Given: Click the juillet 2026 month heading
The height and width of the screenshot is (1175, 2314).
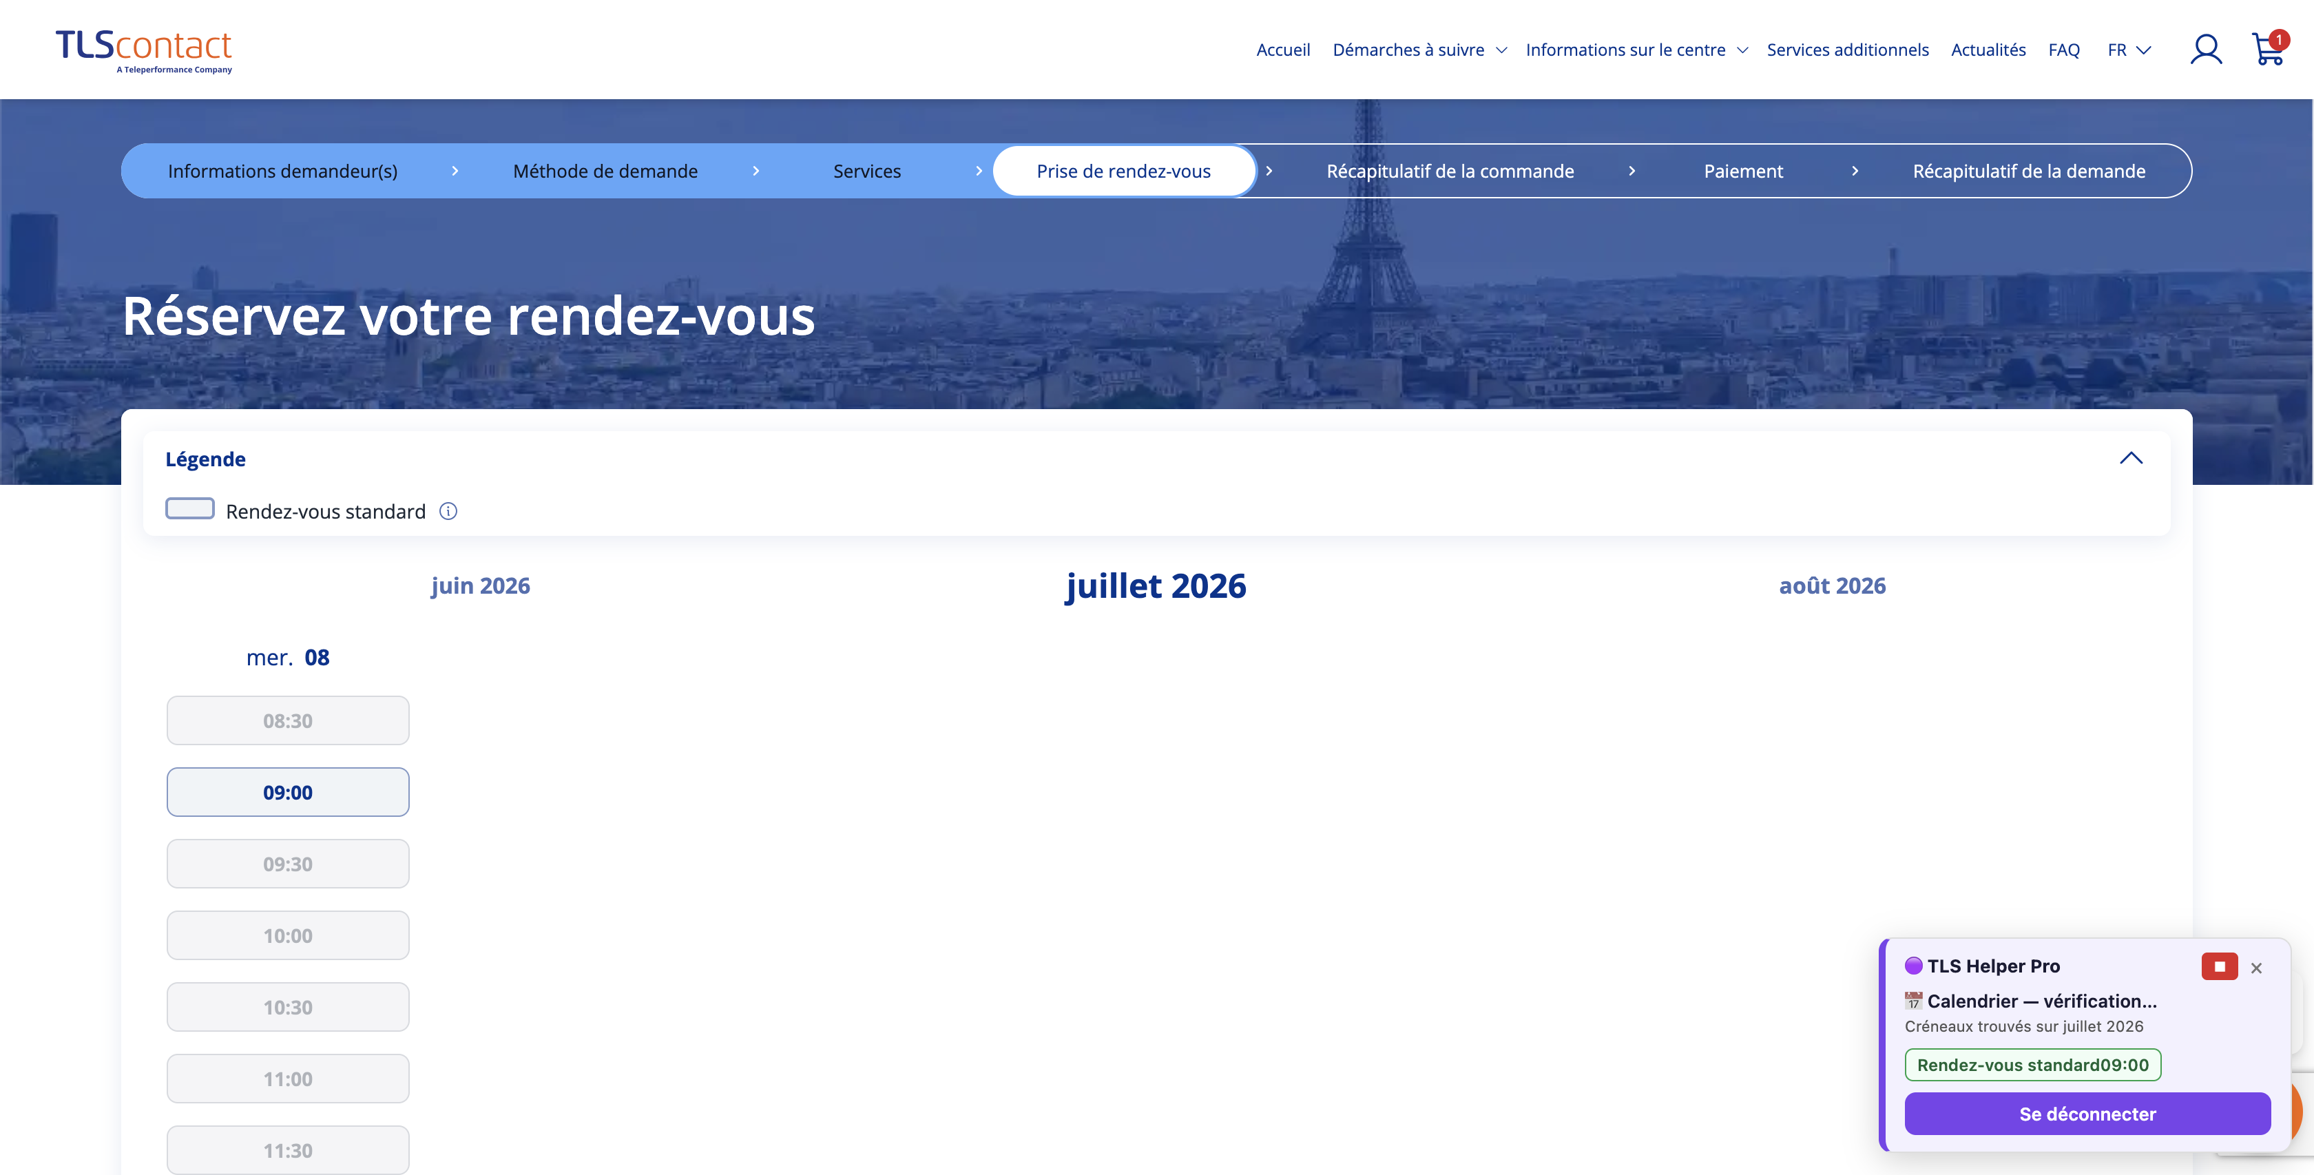Looking at the screenshot, I should point(1155,585).
